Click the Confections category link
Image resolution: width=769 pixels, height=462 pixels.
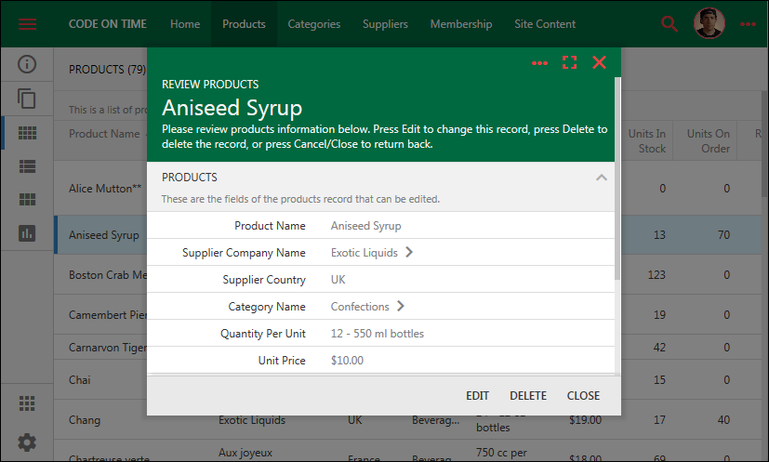pyautogui.click(x=360, y=307)
